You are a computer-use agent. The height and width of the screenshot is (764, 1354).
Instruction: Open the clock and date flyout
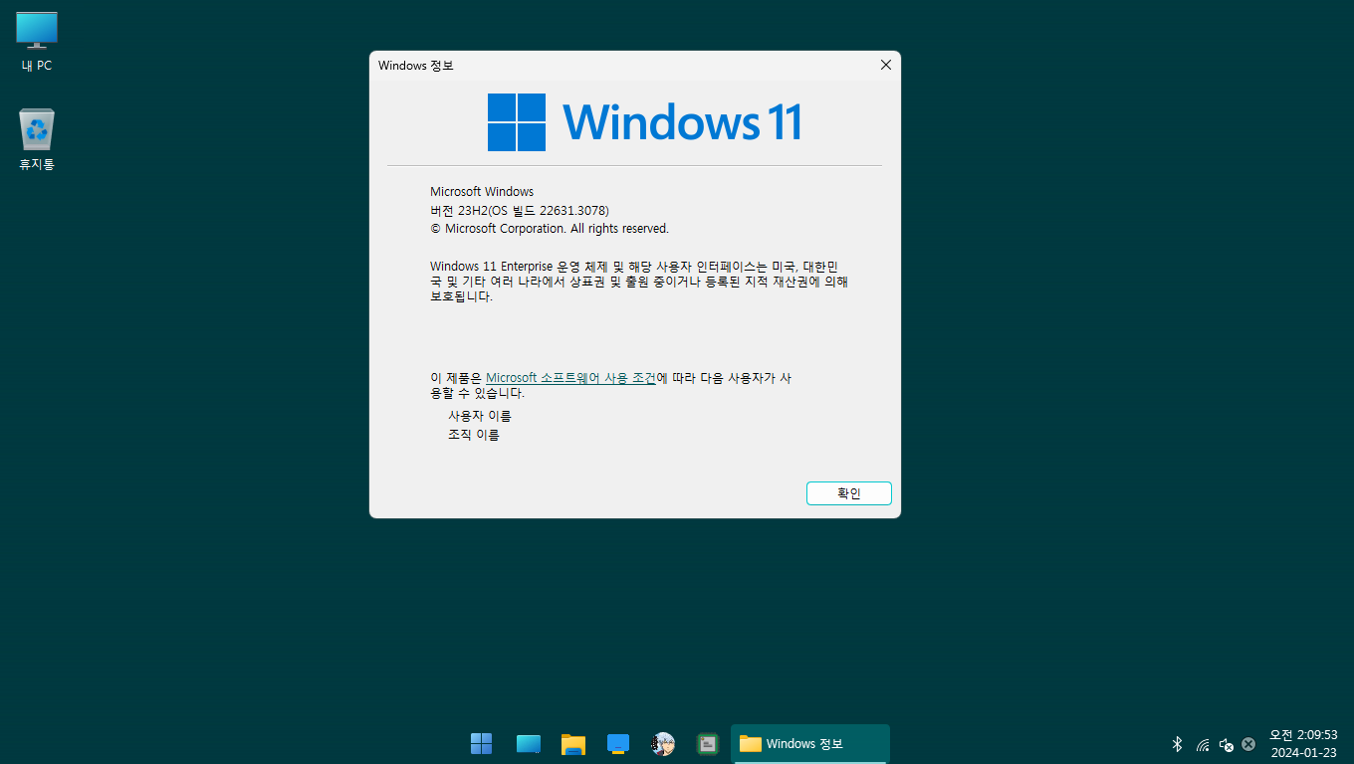[x=1303, y=743]
